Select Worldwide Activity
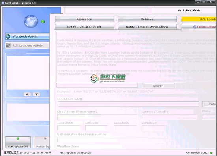The width and height of the screenshot is (217, 156). [x=27, y=36]
